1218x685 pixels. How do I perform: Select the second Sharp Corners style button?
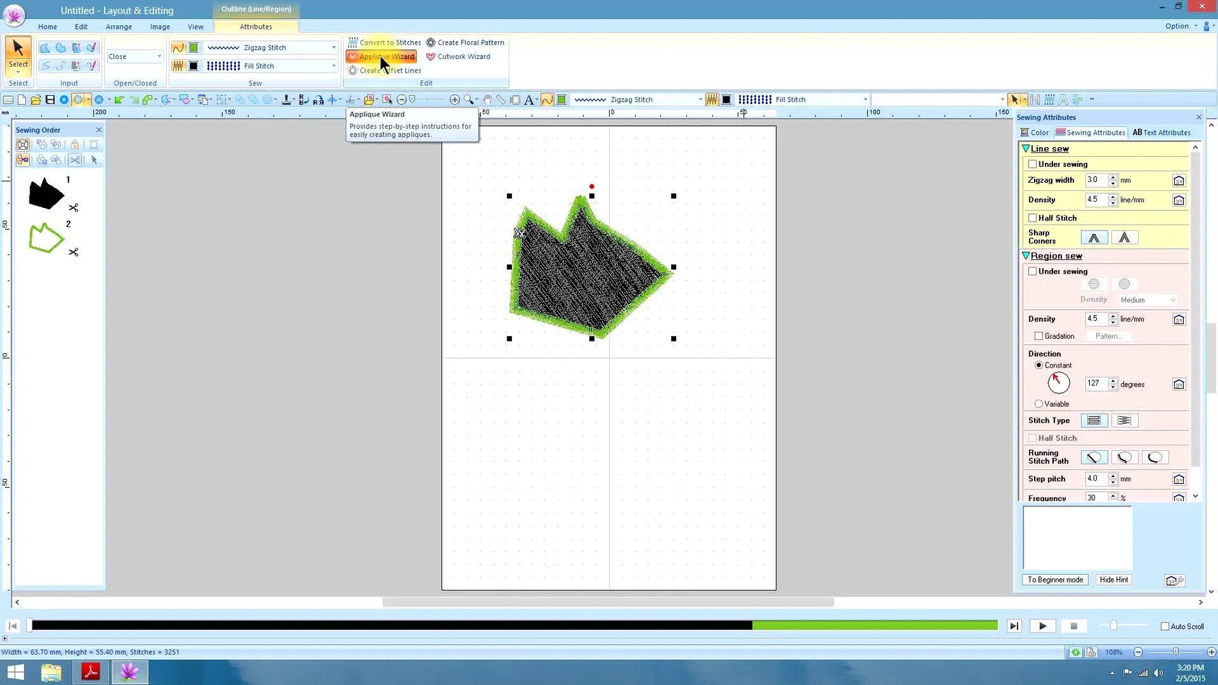coord(1124,237)
